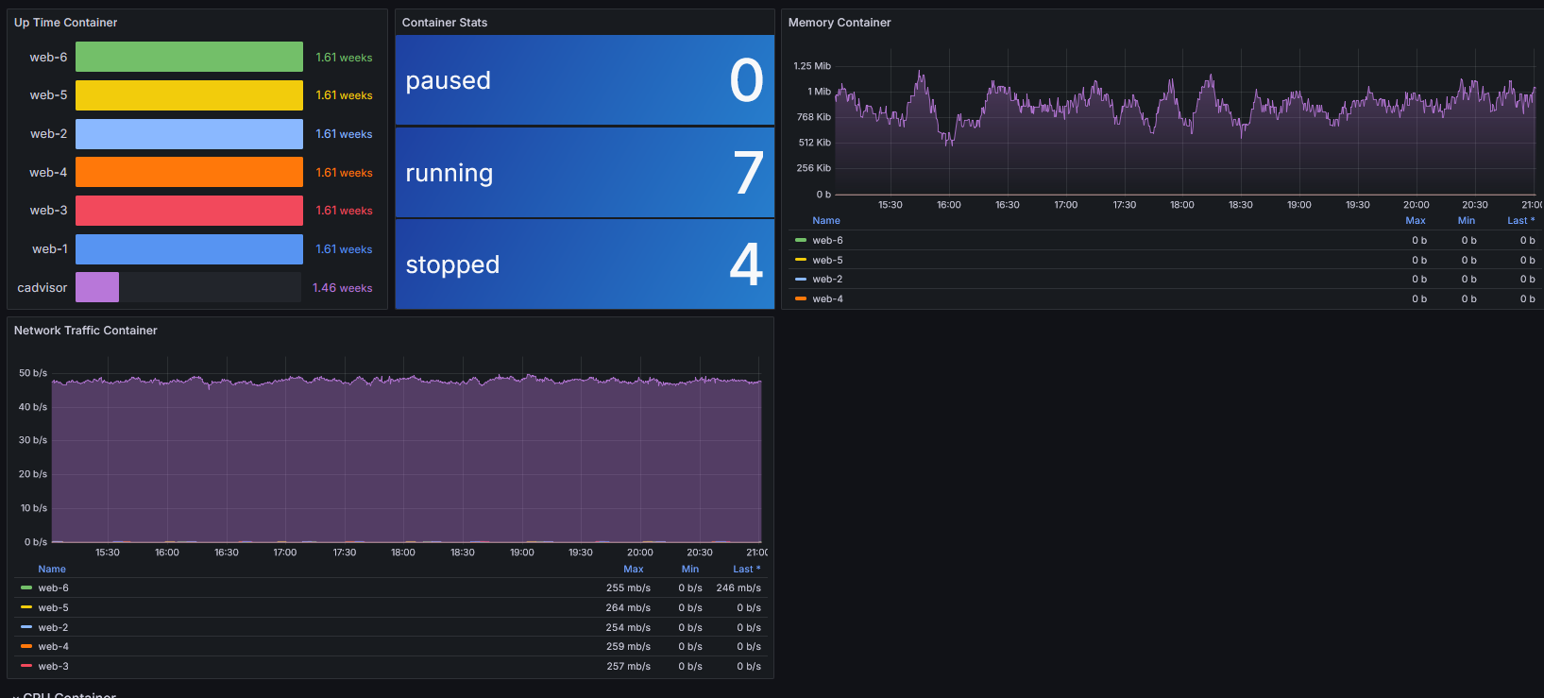Sort Network Traffic legend by Min column
Screen dimensions: 1544x698
pos(689,569)
